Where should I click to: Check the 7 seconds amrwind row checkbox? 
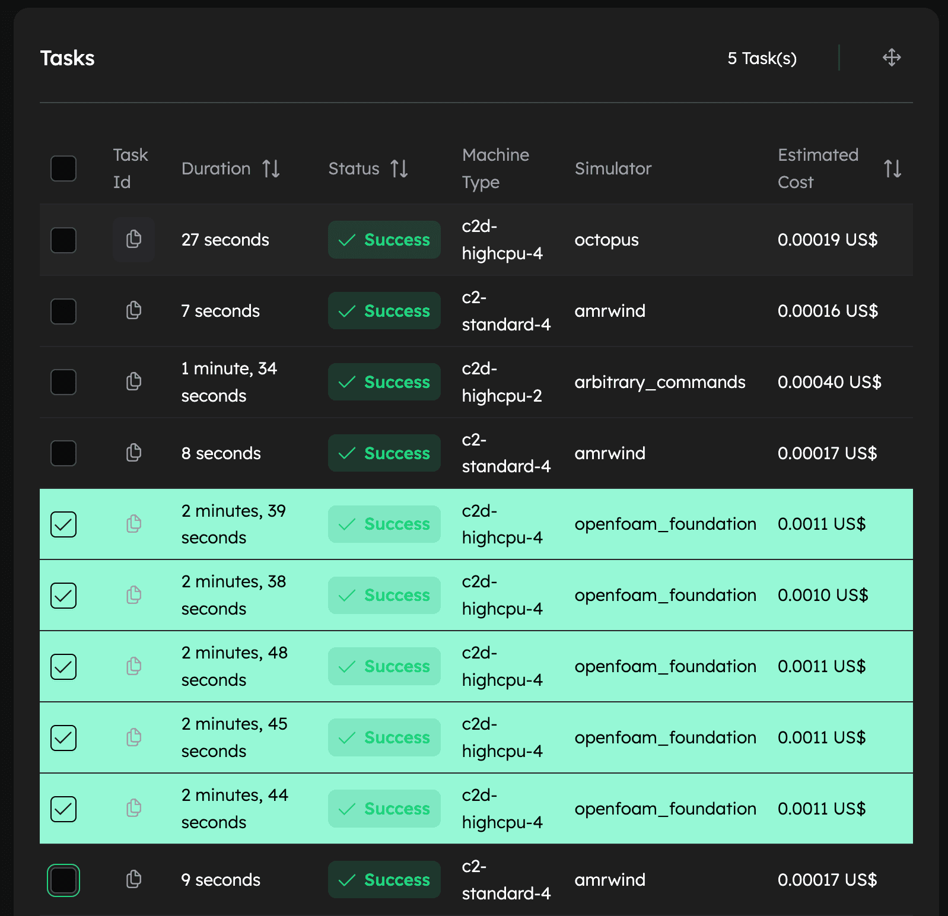63,311
